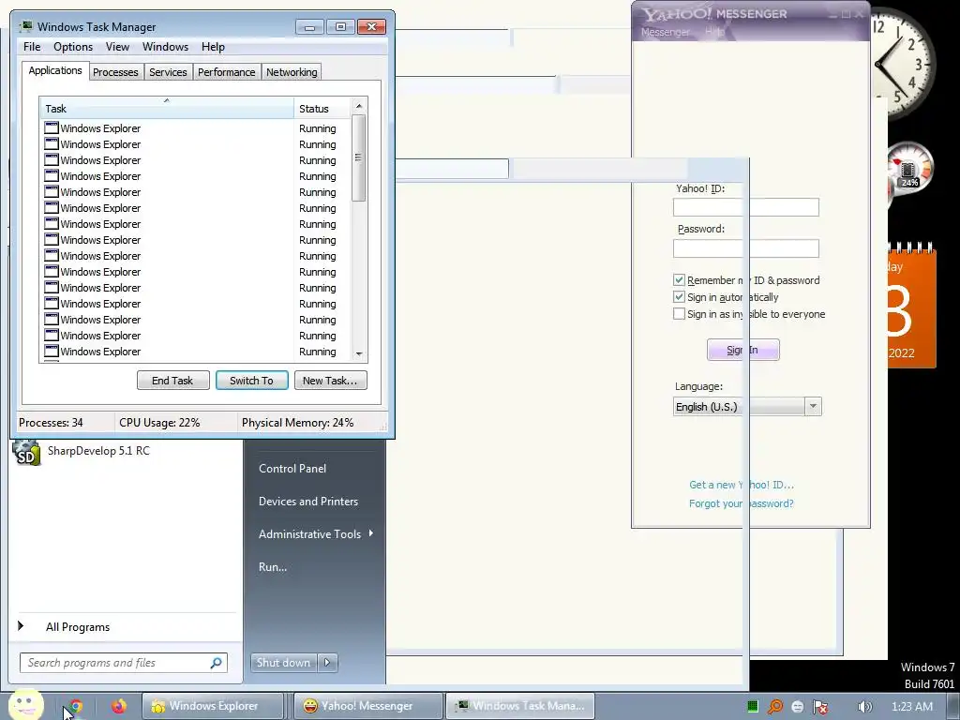
Task: Open Control Panel from Start menu
Action: click(x=292, y=469)
